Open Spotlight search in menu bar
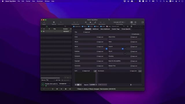 164,1
